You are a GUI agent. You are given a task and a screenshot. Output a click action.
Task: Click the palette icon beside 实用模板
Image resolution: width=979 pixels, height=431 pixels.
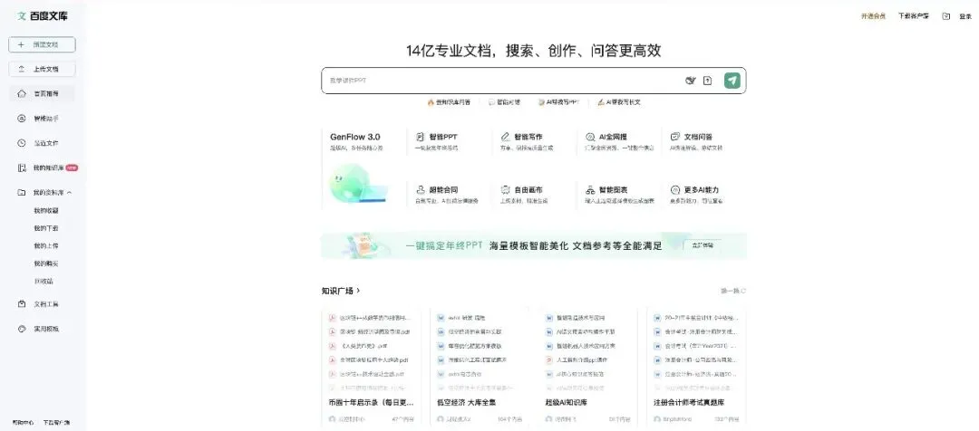22,329
